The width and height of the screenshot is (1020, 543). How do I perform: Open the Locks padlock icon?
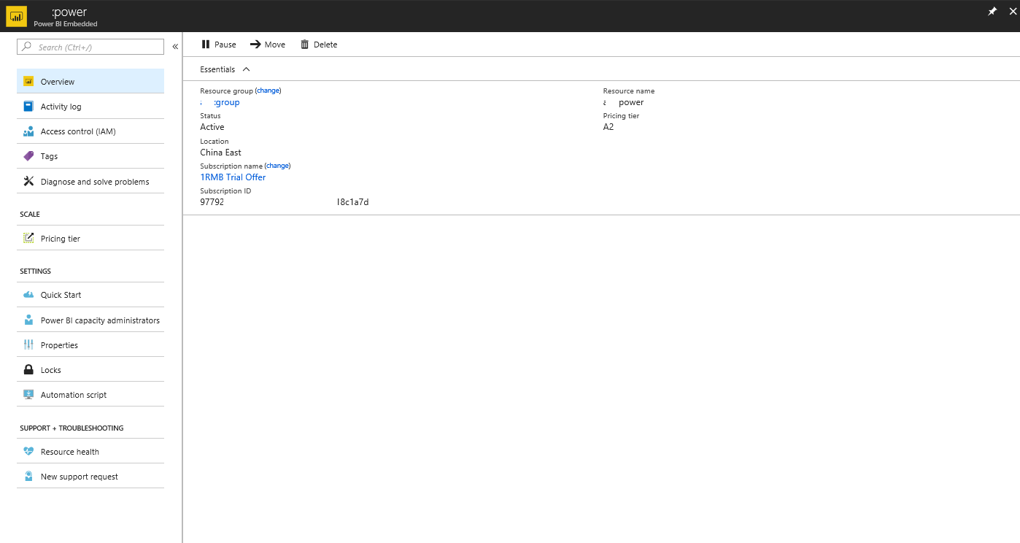[28, 370]
